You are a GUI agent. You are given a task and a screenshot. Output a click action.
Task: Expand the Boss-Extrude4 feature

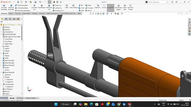[1, 73]
